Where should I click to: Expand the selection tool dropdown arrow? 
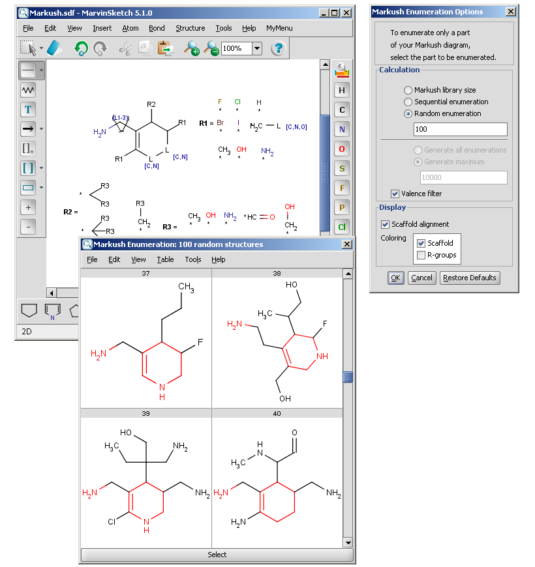pyautogui.click(x=41, y=48)
